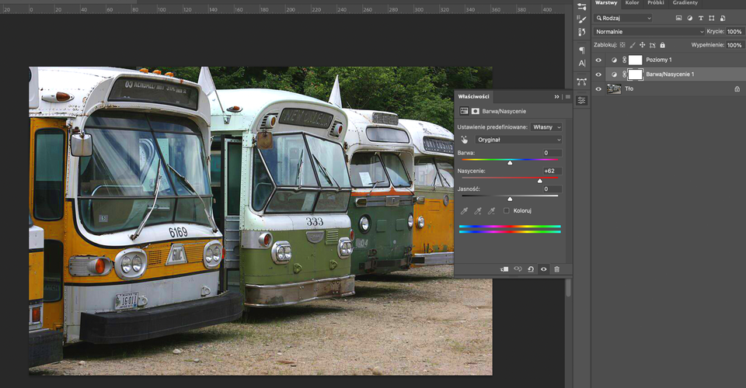Lock image pixels brush icon
Screen dimensions: 746x388
point(633,45)
